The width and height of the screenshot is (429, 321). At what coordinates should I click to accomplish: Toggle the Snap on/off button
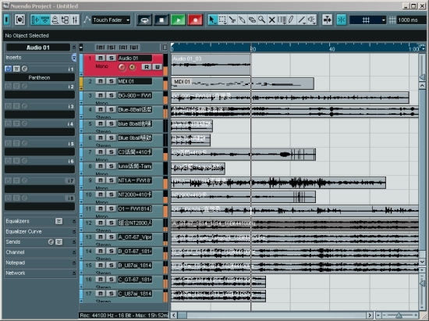point(342,20)
